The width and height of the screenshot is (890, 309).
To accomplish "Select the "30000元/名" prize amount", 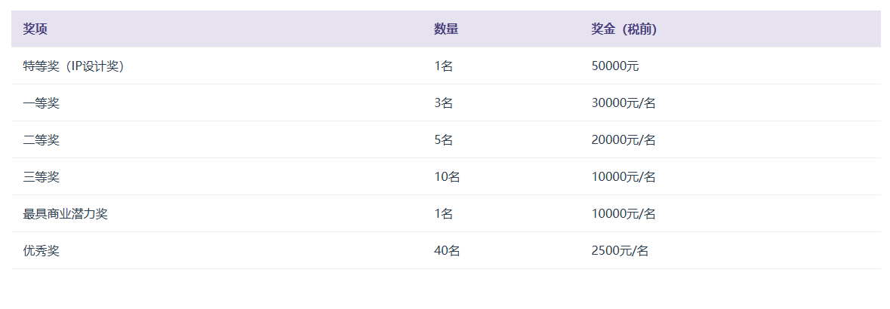I will [624, 103].
